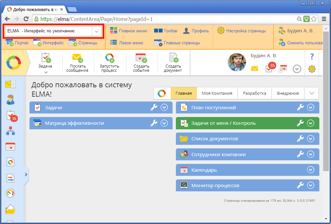Open the user profile icon in left sidebar
The height and width of the screenshot is (224, 331).
coord(10,100)
